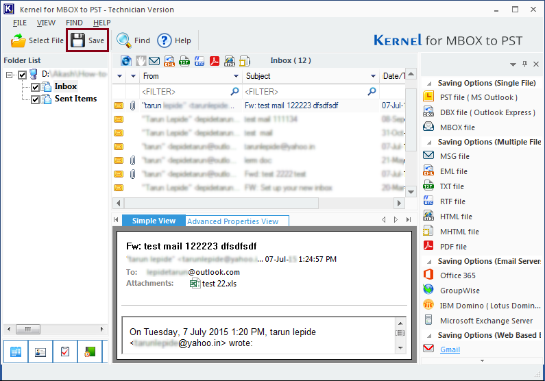Collapse Saving Options (Single File) section

click(430, 84)
